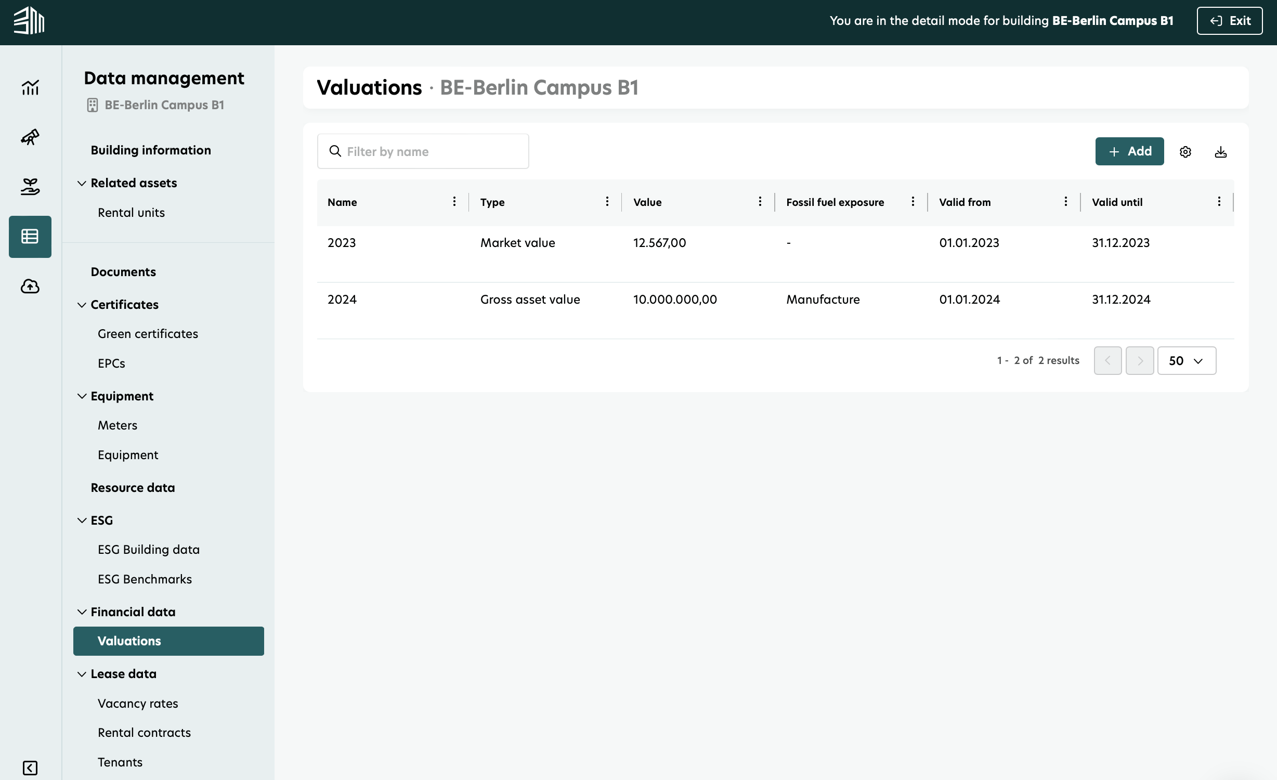Open Rental contracts in the sidebar
Viewport: 1277px width, 780px height.
[144, 732]
